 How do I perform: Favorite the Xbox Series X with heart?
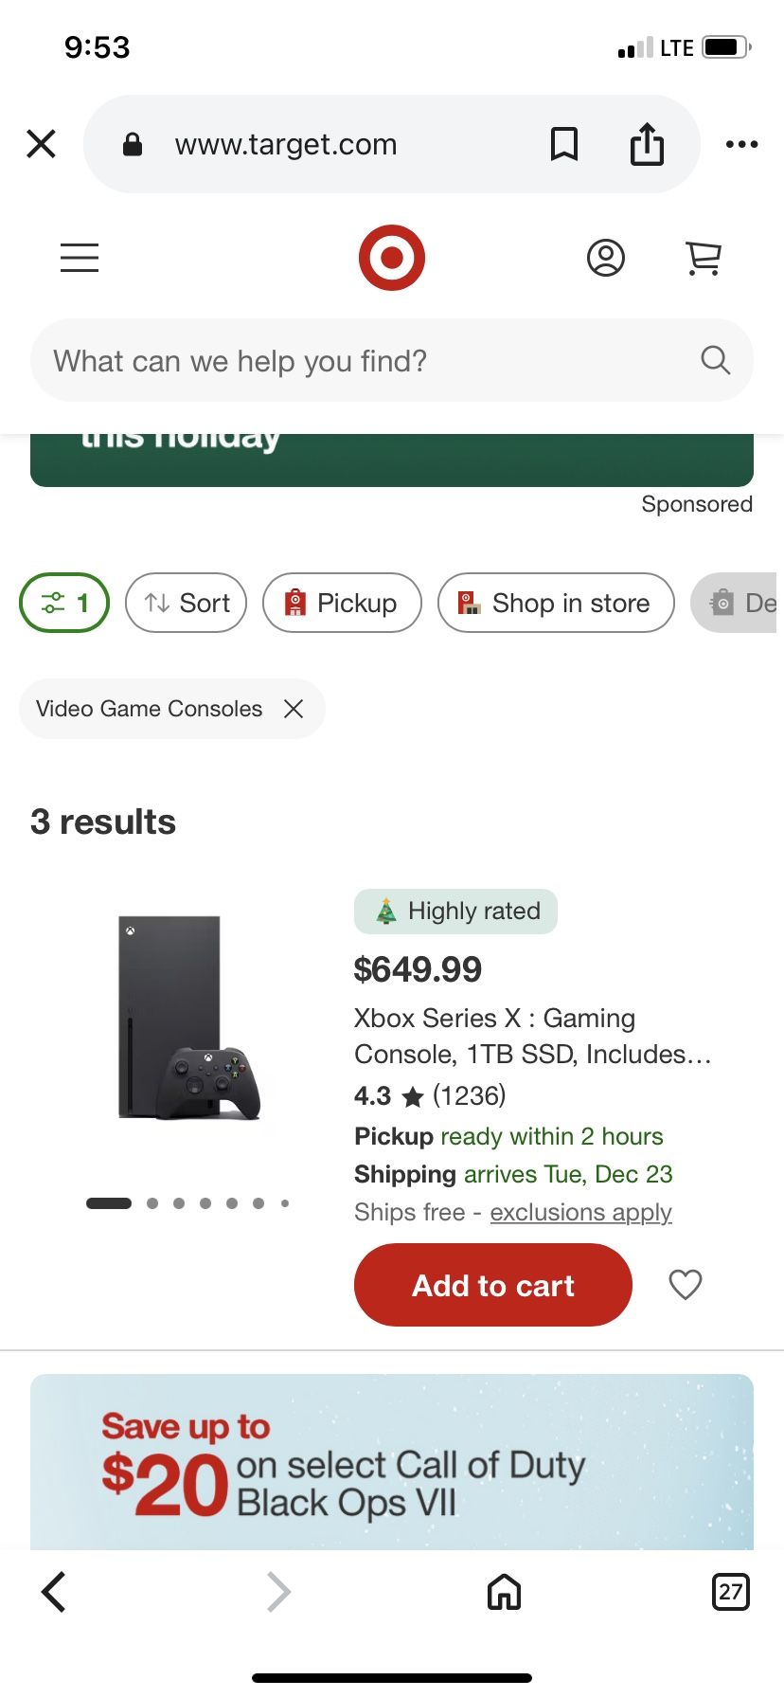coord(686,1285)
